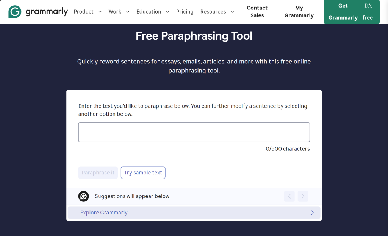Click the Grammarly G icon beside suggestions text

click(83, 196)
